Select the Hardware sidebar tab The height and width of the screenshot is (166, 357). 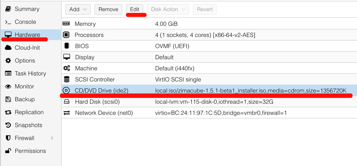pos(27,35)
